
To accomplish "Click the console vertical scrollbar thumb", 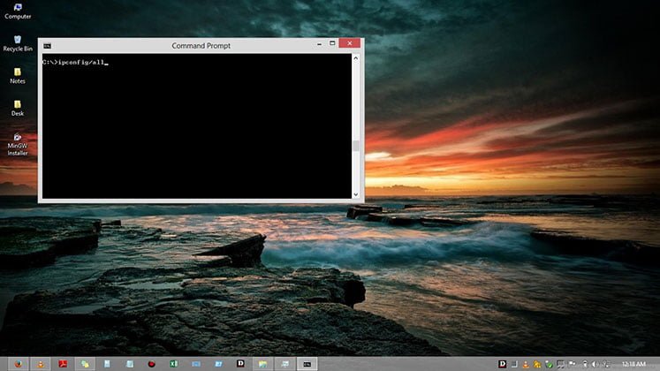I will [x=356, y=147].
